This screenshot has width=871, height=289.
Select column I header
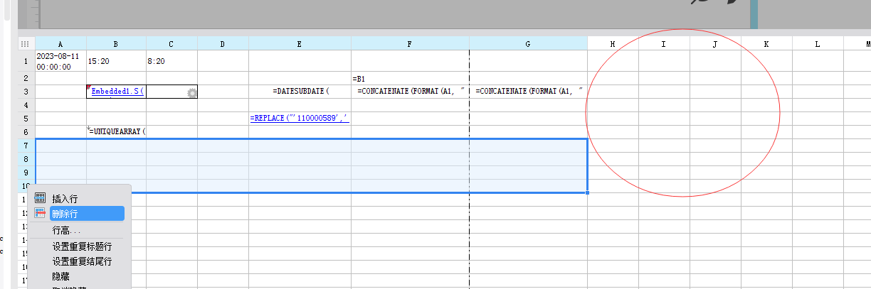[664, 44]
